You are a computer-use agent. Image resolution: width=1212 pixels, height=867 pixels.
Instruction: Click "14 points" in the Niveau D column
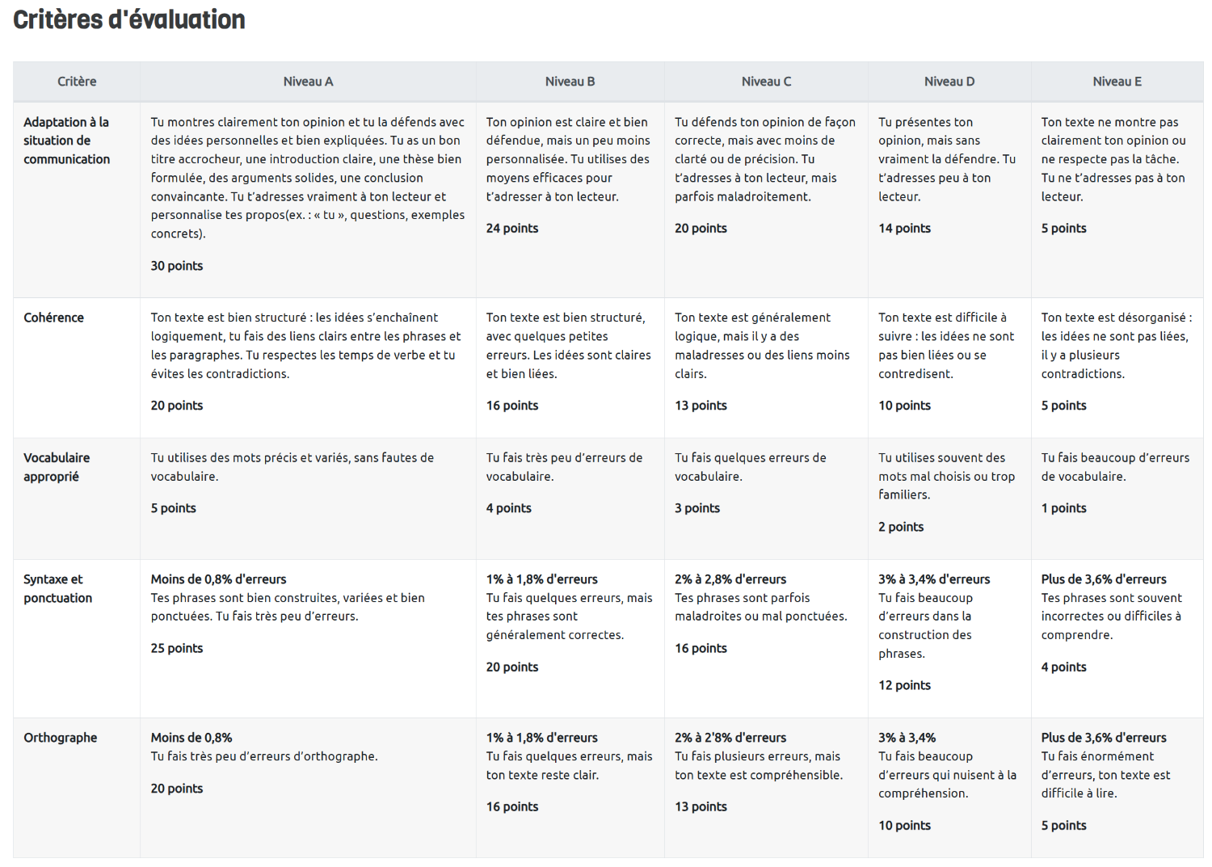[x=904, y=229]
